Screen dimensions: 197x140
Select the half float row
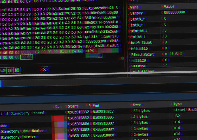[x=162, y=42]
